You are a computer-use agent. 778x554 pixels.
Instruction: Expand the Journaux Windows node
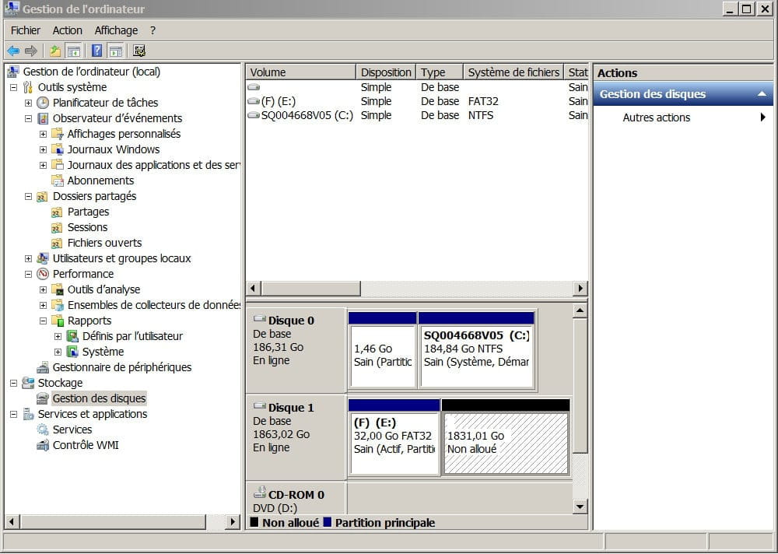[43, 149]
